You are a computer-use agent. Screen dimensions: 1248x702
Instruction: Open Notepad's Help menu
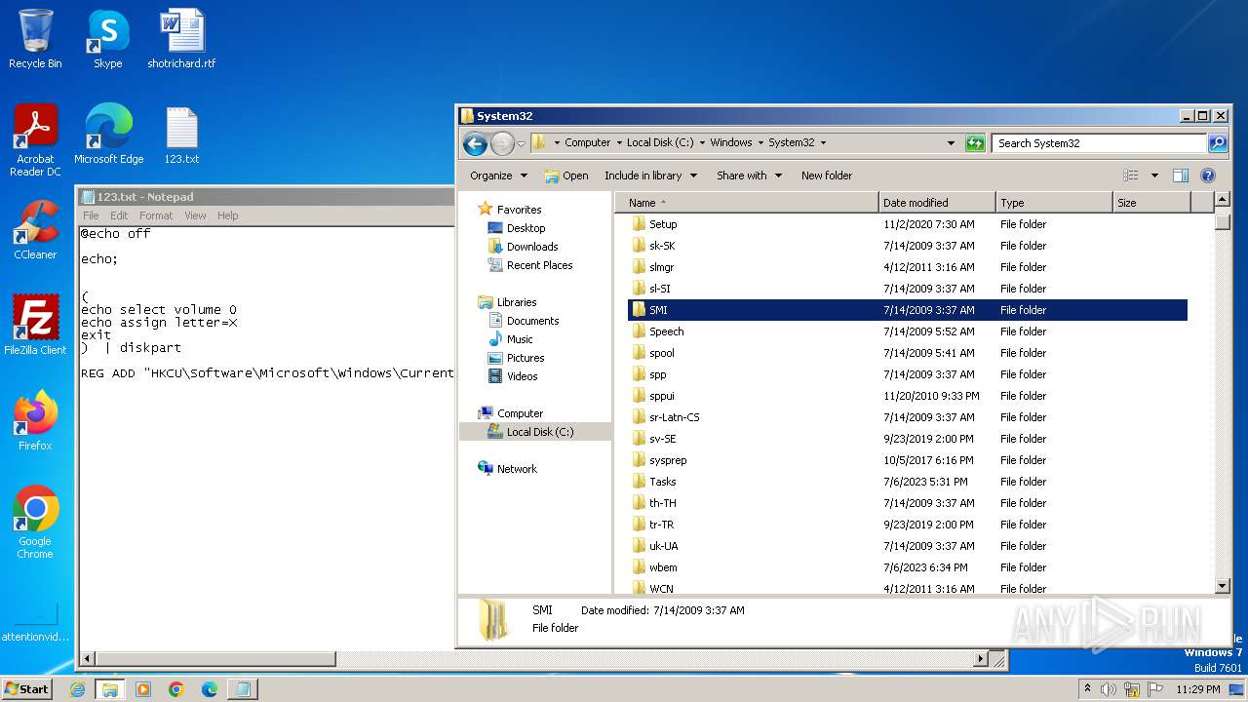coord(227,215)
